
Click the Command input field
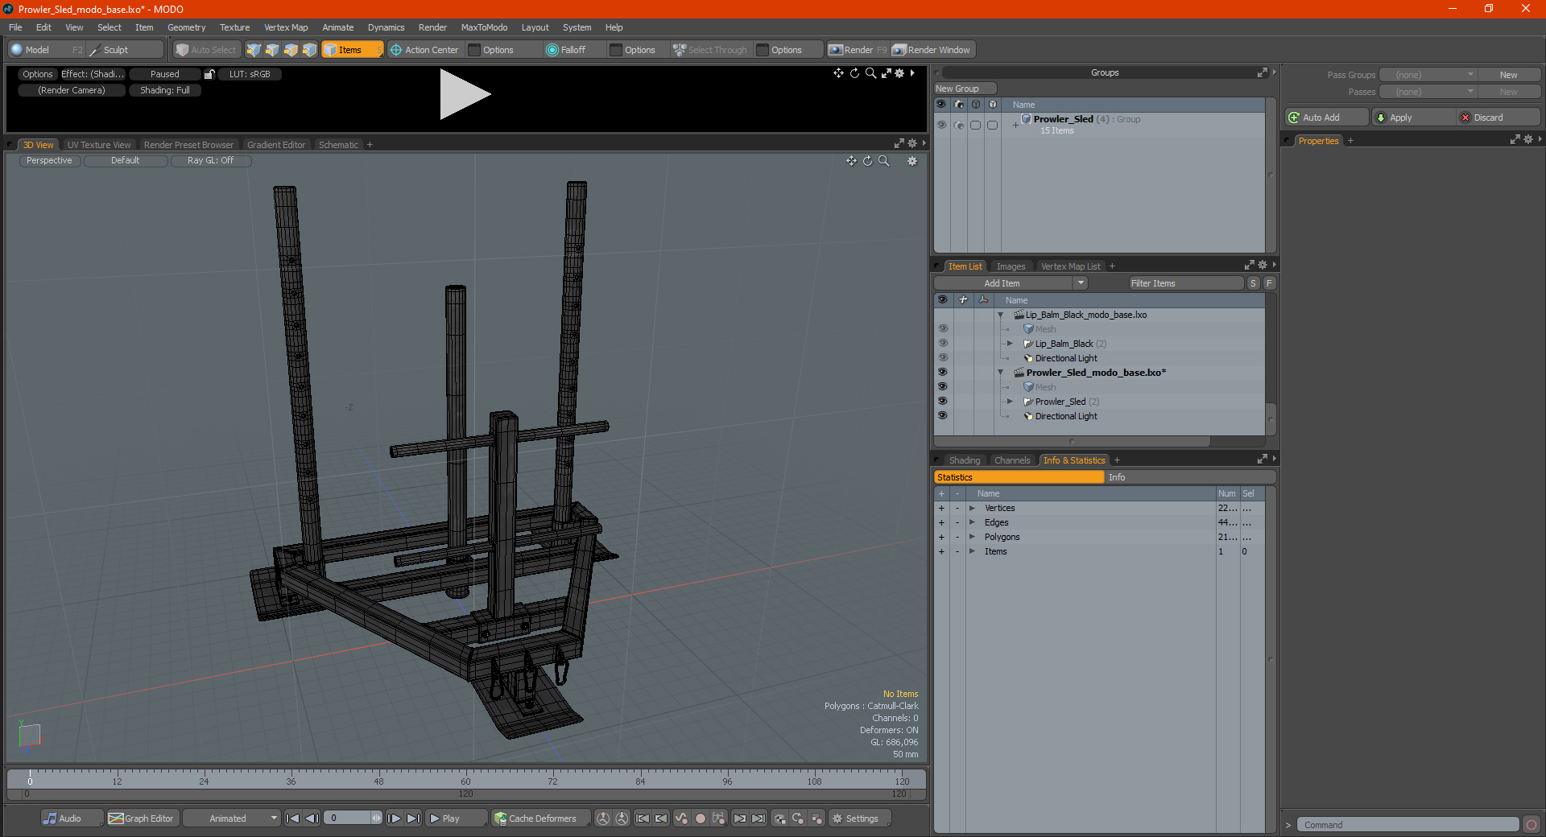point(1407,825)
